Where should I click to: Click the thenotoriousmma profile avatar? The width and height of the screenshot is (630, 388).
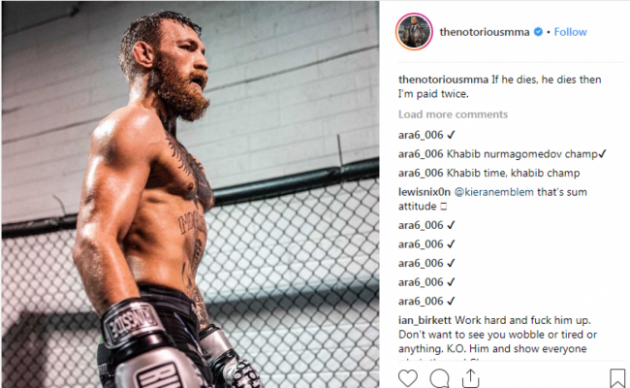point(414,32)
